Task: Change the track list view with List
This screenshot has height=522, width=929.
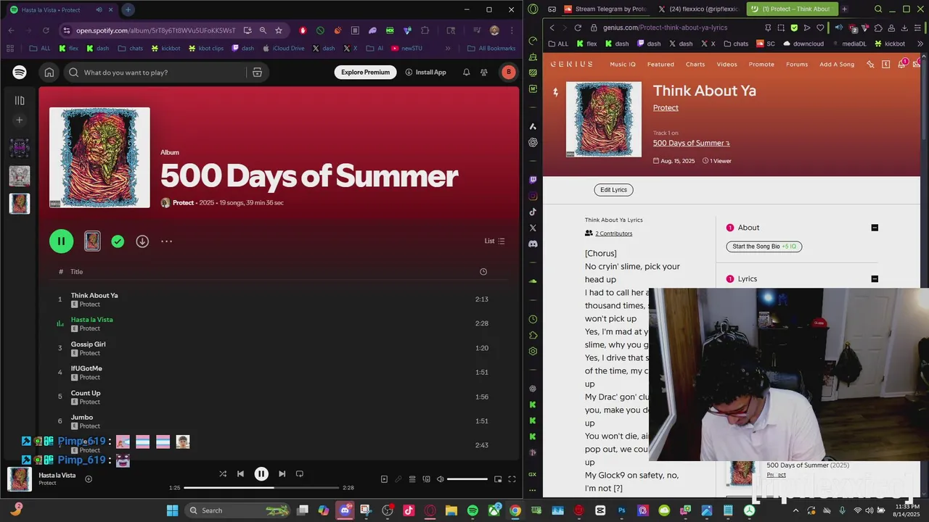Action: (x=495, y=241)
